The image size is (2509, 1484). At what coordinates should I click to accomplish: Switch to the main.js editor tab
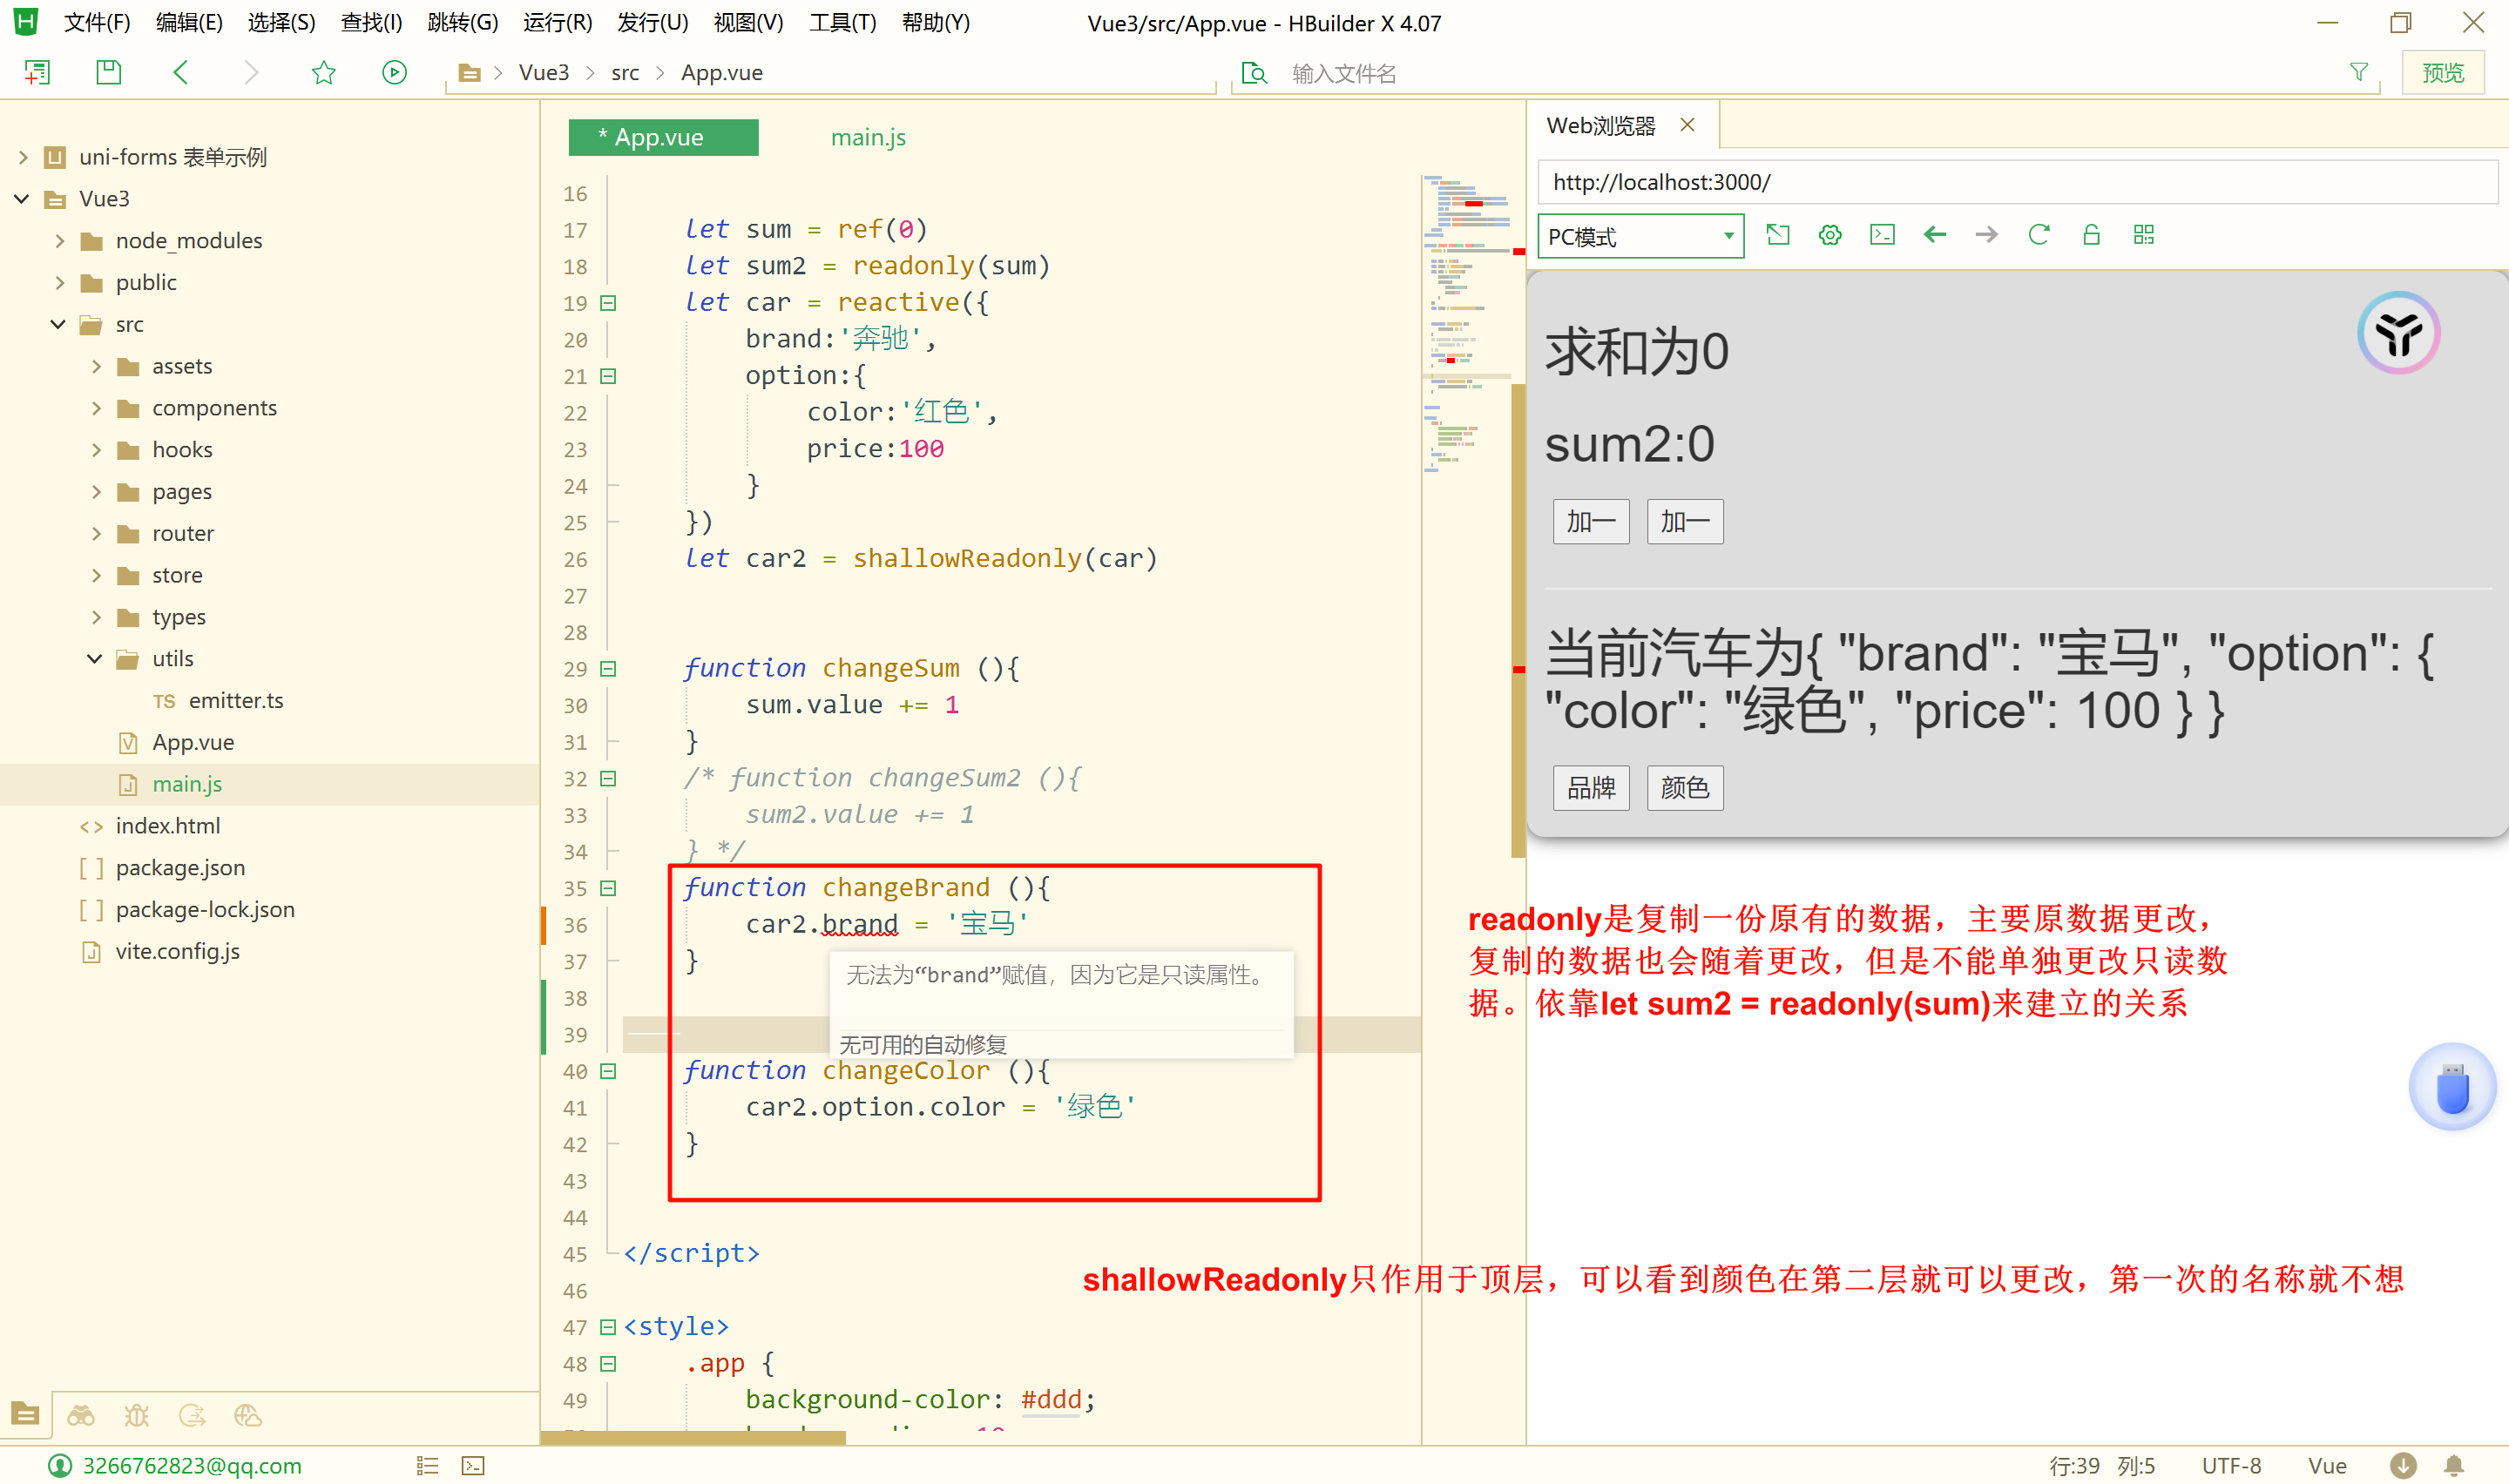coord(867,138)
